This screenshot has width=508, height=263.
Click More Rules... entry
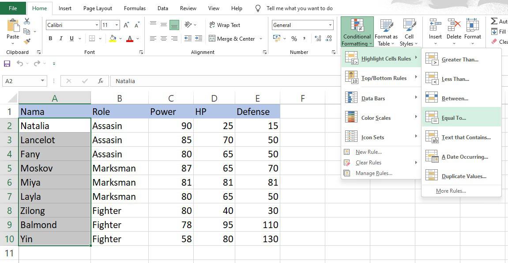461,191
